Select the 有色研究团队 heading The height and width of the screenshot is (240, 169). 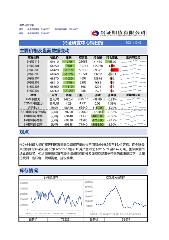(27, 25)
